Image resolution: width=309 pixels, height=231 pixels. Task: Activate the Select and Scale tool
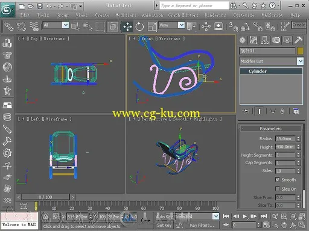(x=152, y=26)
